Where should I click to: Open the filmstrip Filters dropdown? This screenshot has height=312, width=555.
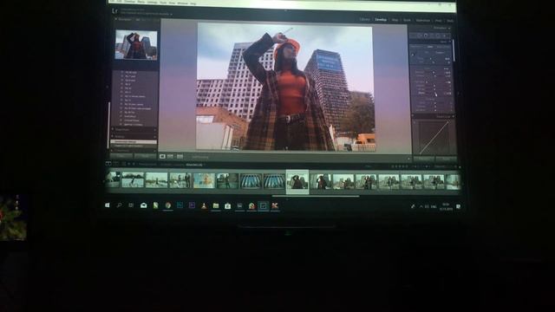click(x=446, y=166)
